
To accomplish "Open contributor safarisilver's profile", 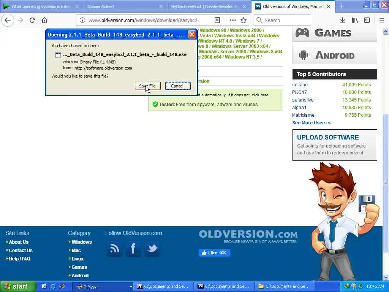I will [304, 100].
